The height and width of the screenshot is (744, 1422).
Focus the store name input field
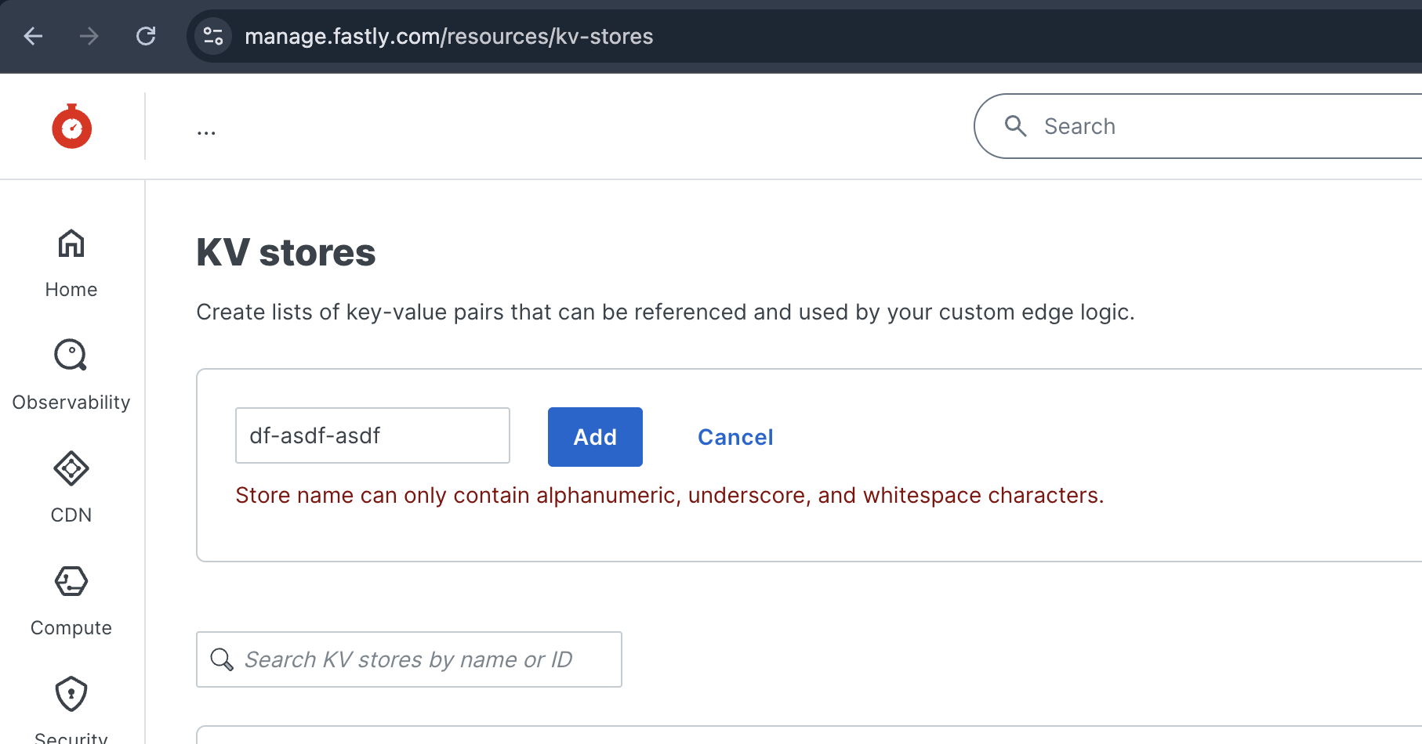pyautogui.click(x=372, y=435)
